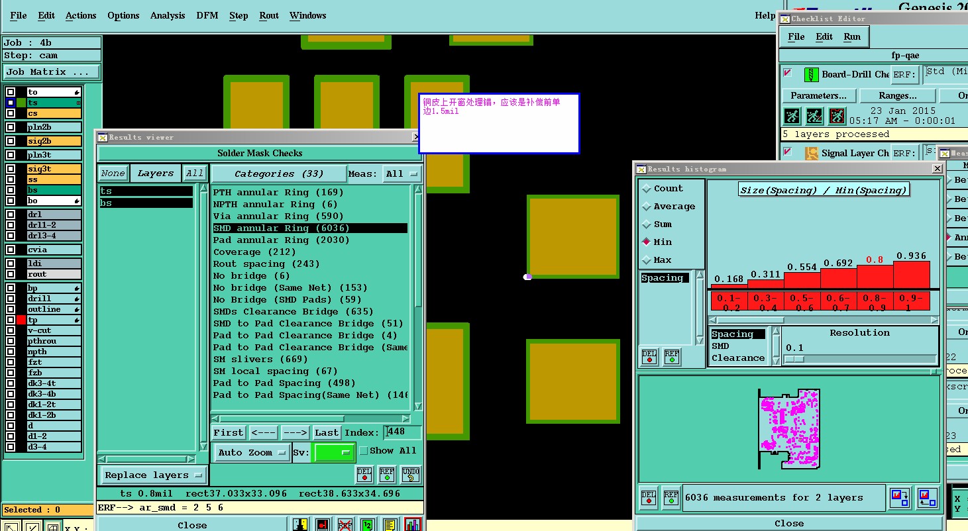968x531 pixels.
Task: Select Max radio button in histogram
Action: pos(647,260)
